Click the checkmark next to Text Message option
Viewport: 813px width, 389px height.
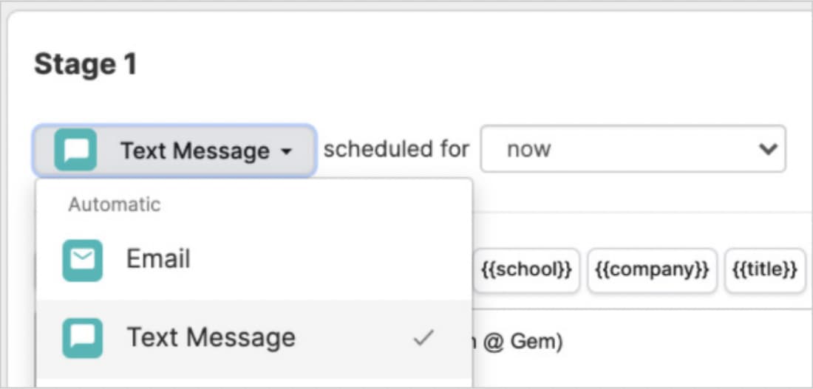point(423,338)
